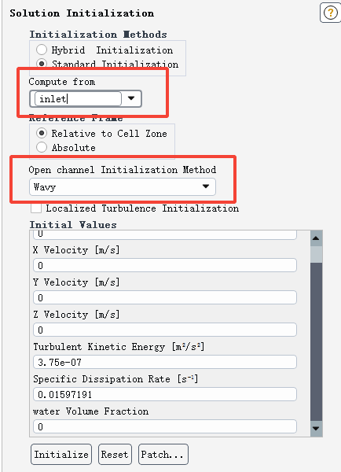Image resolution: width=341 pixels, height=472 pixels.
Task: Select Hybrid Initialization radio button
Action: (x=42, y=50)
